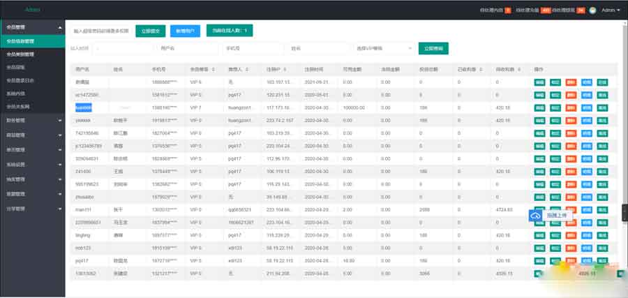628x298 pixels.
Task: Expand the 分享管理 sidebar section
Action: click(x=32, y=208)
